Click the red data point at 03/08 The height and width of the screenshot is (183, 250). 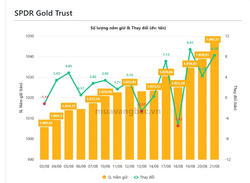(44, 104)
